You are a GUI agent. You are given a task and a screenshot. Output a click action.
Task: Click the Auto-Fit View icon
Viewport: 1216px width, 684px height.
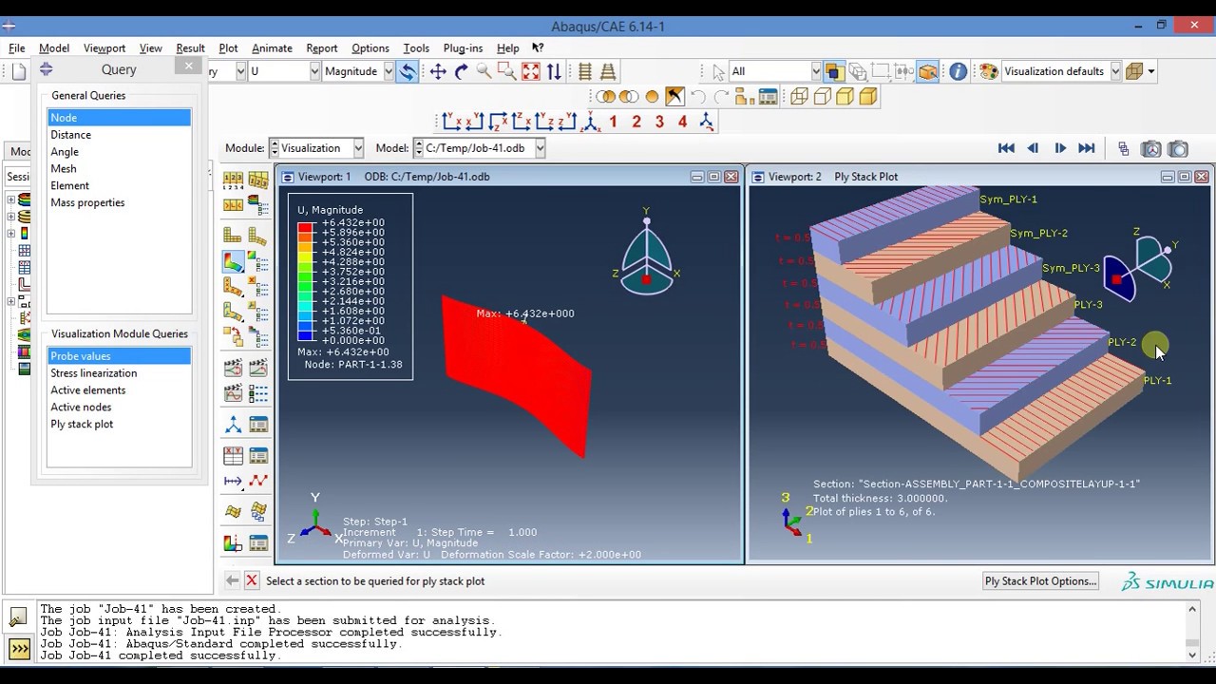pyautogui.click(x=530, y=71)
